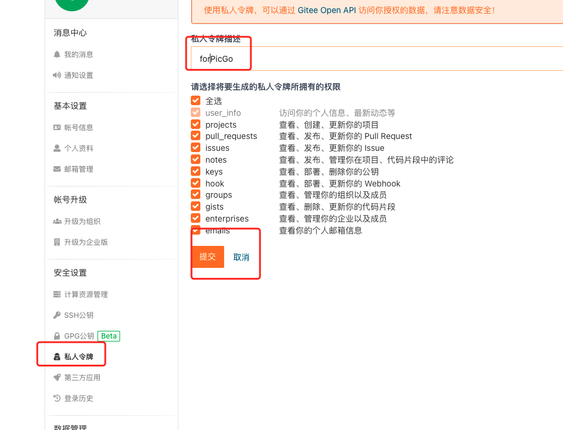
Task: Open 第三方应用 in the sidebar
Action: (82, 378)
